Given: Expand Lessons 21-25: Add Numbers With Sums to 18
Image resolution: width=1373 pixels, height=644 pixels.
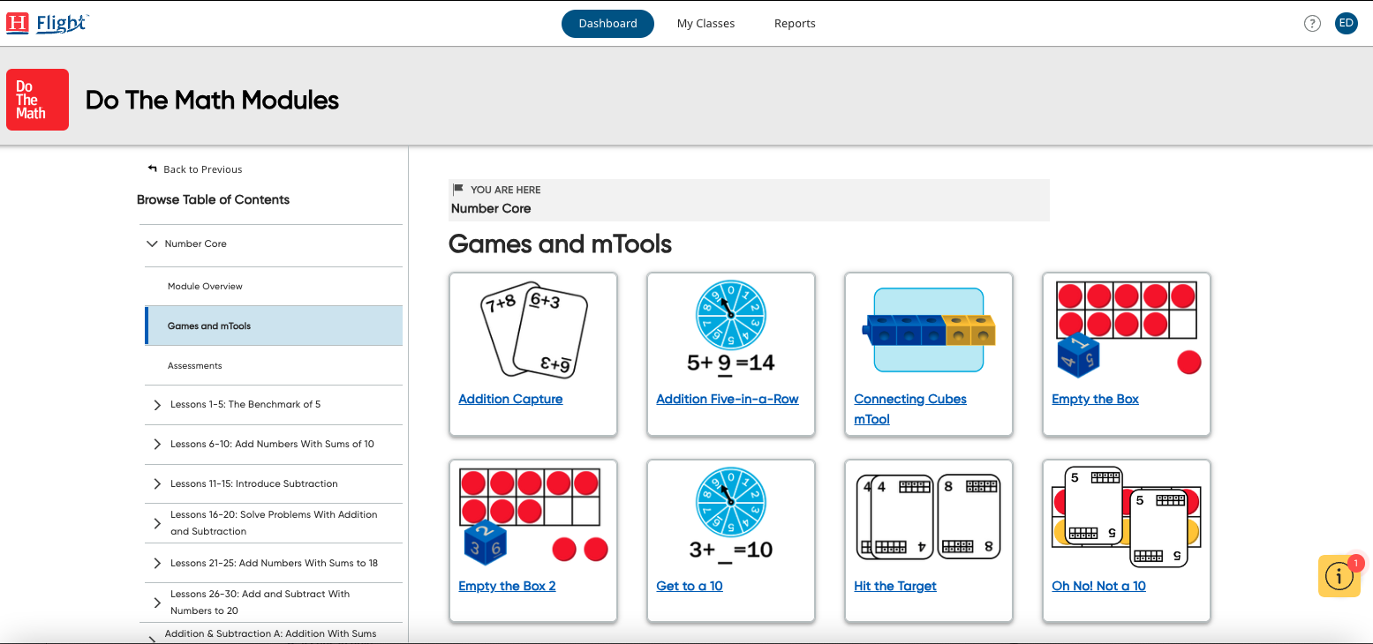Looking at the screenshot, I should (157, 564).
